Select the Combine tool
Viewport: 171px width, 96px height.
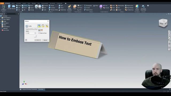[x=52, y=8]
